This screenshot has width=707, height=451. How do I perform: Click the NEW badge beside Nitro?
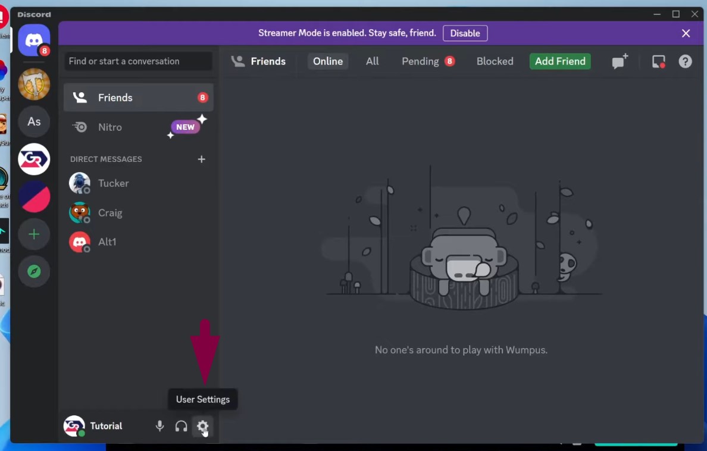coord(185,127)
